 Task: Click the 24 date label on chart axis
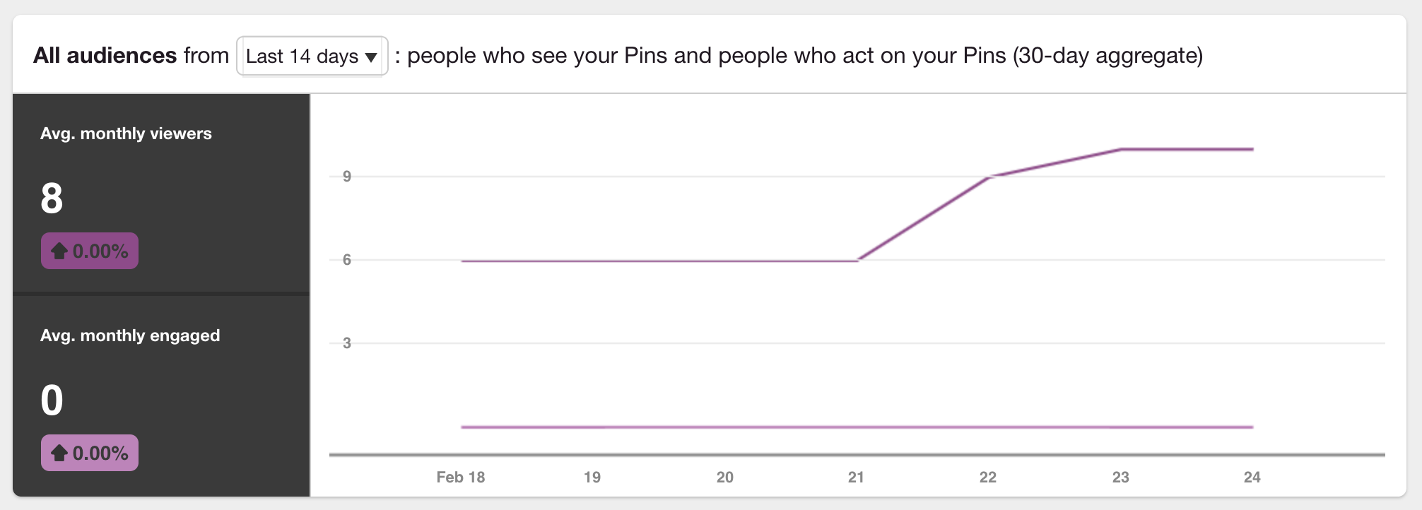coord(1252,478)
